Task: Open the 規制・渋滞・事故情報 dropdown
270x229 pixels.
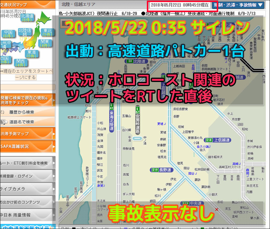Action: (x=238, y=5)
